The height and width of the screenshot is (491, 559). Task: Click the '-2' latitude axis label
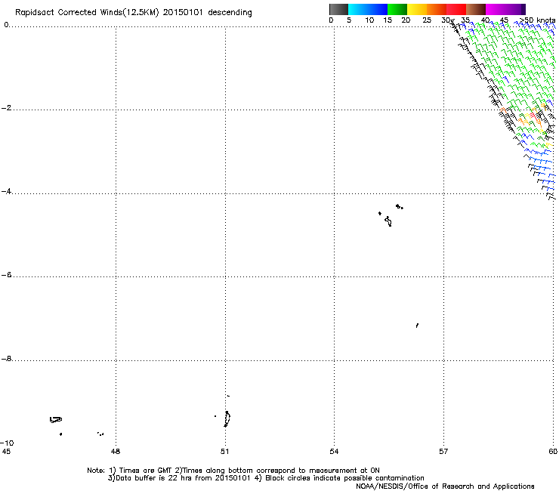click(x=6, y=108)
